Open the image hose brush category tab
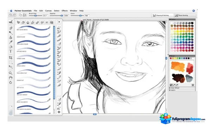Image resolution: width=211 pixels, height=132 pixels. 51,23
